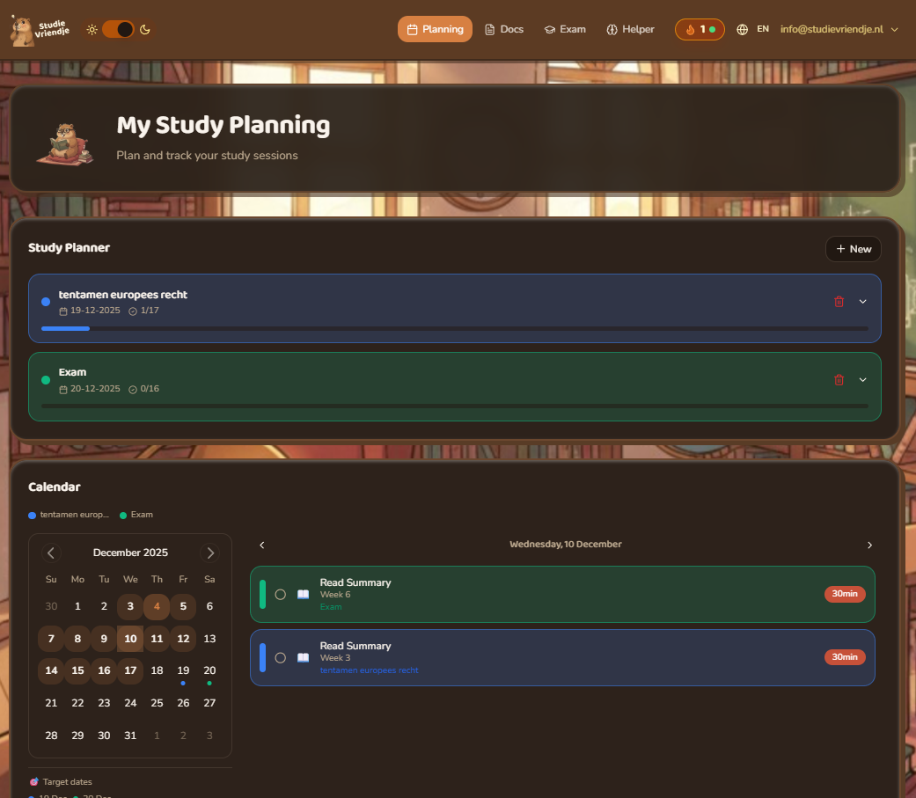Check off the Week 3 Read Summary task
916x798 pixels.
280,657
